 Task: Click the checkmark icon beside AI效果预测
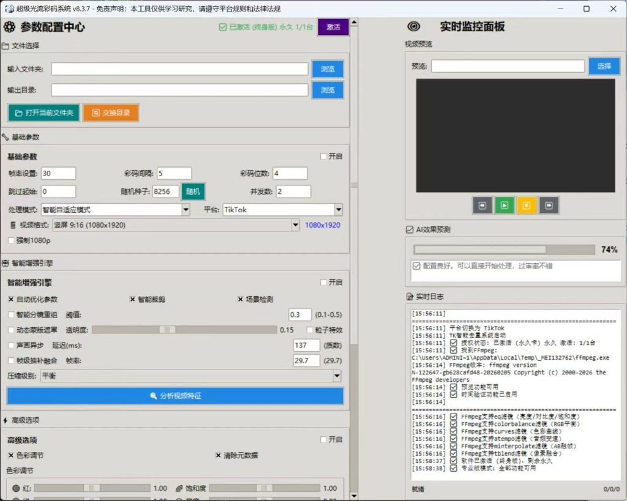coord(410,230)
